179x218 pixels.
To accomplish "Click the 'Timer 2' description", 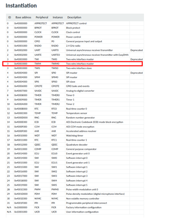I will pyautogui.click(x=70, y=104).
